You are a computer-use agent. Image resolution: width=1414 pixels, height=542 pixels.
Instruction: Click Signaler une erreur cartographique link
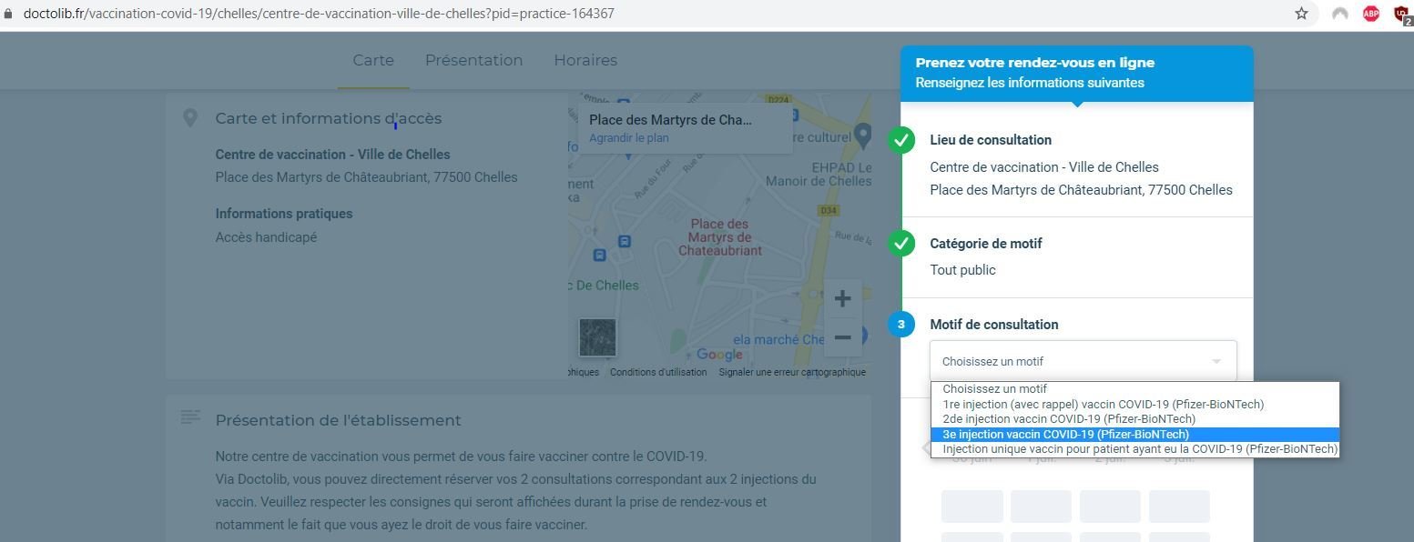(792, 372)
